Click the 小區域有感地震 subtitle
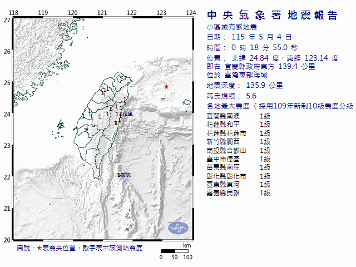Screen dimensions: 356x267 [x=231, y=27]
